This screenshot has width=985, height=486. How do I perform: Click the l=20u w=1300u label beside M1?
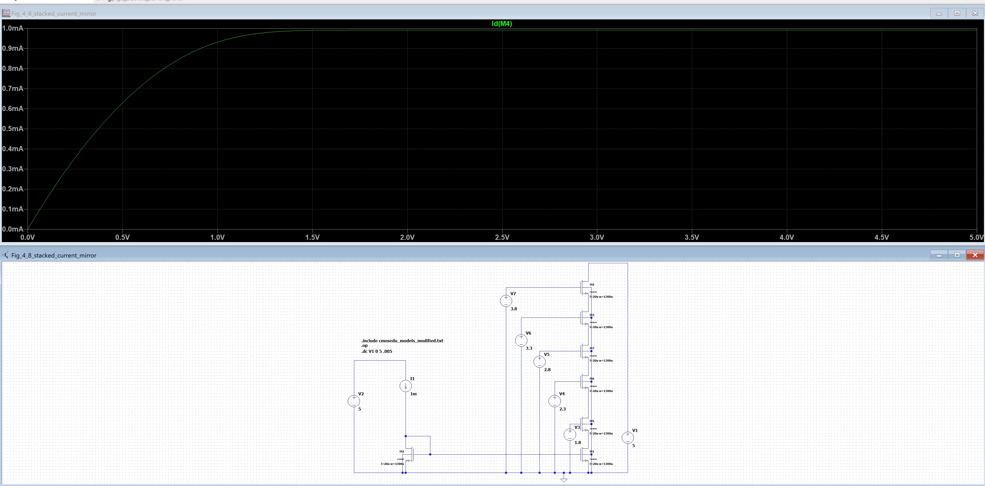(x=601, y=464)
